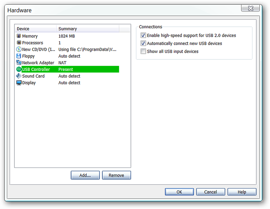Cancel the Hardware dialog
The image size is (270, 209).
click(211, 192)
